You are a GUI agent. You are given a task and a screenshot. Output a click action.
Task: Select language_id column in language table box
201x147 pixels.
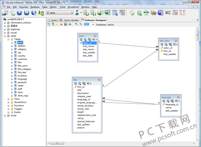click(172, 105)
